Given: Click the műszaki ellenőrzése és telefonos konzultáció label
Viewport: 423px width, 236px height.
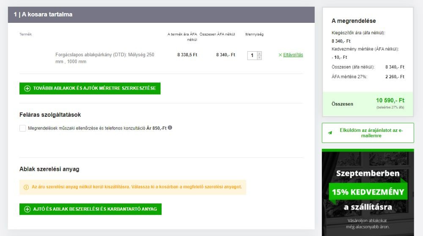Looking at the screenshot, I should pyautogui.click(x=87, y=128).
